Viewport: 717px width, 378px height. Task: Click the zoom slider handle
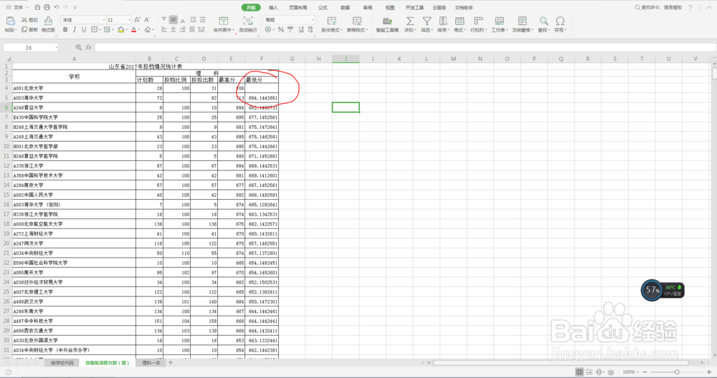click(677, 372)
